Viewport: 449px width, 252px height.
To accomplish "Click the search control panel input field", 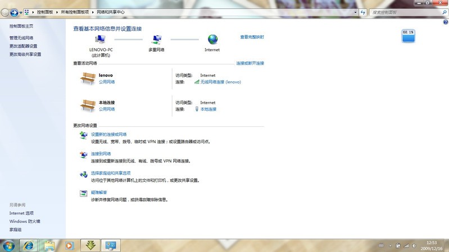I will [x=405, y=12].
